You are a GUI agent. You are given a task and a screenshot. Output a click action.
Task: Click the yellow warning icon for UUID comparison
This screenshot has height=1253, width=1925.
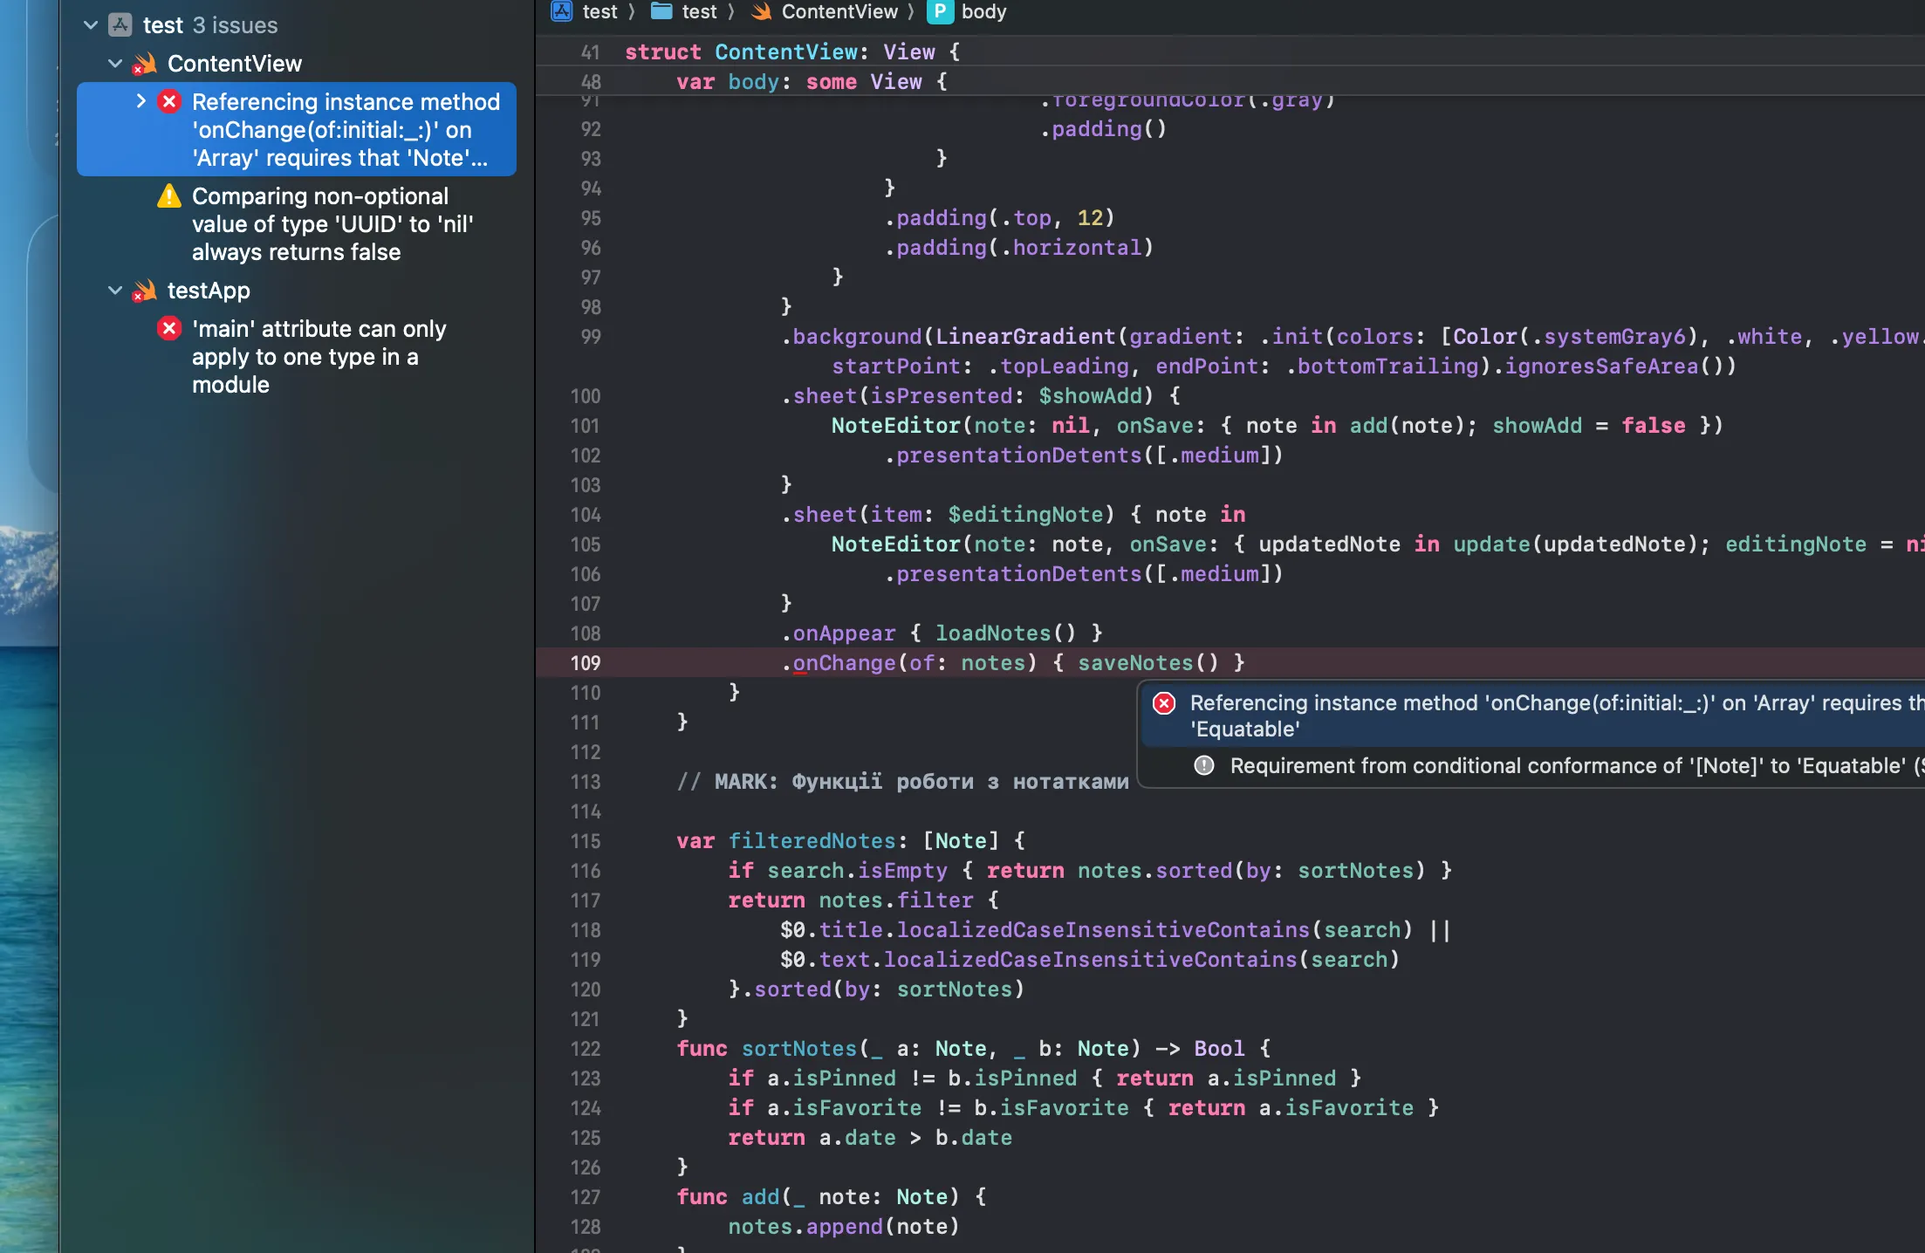point(169,196)
